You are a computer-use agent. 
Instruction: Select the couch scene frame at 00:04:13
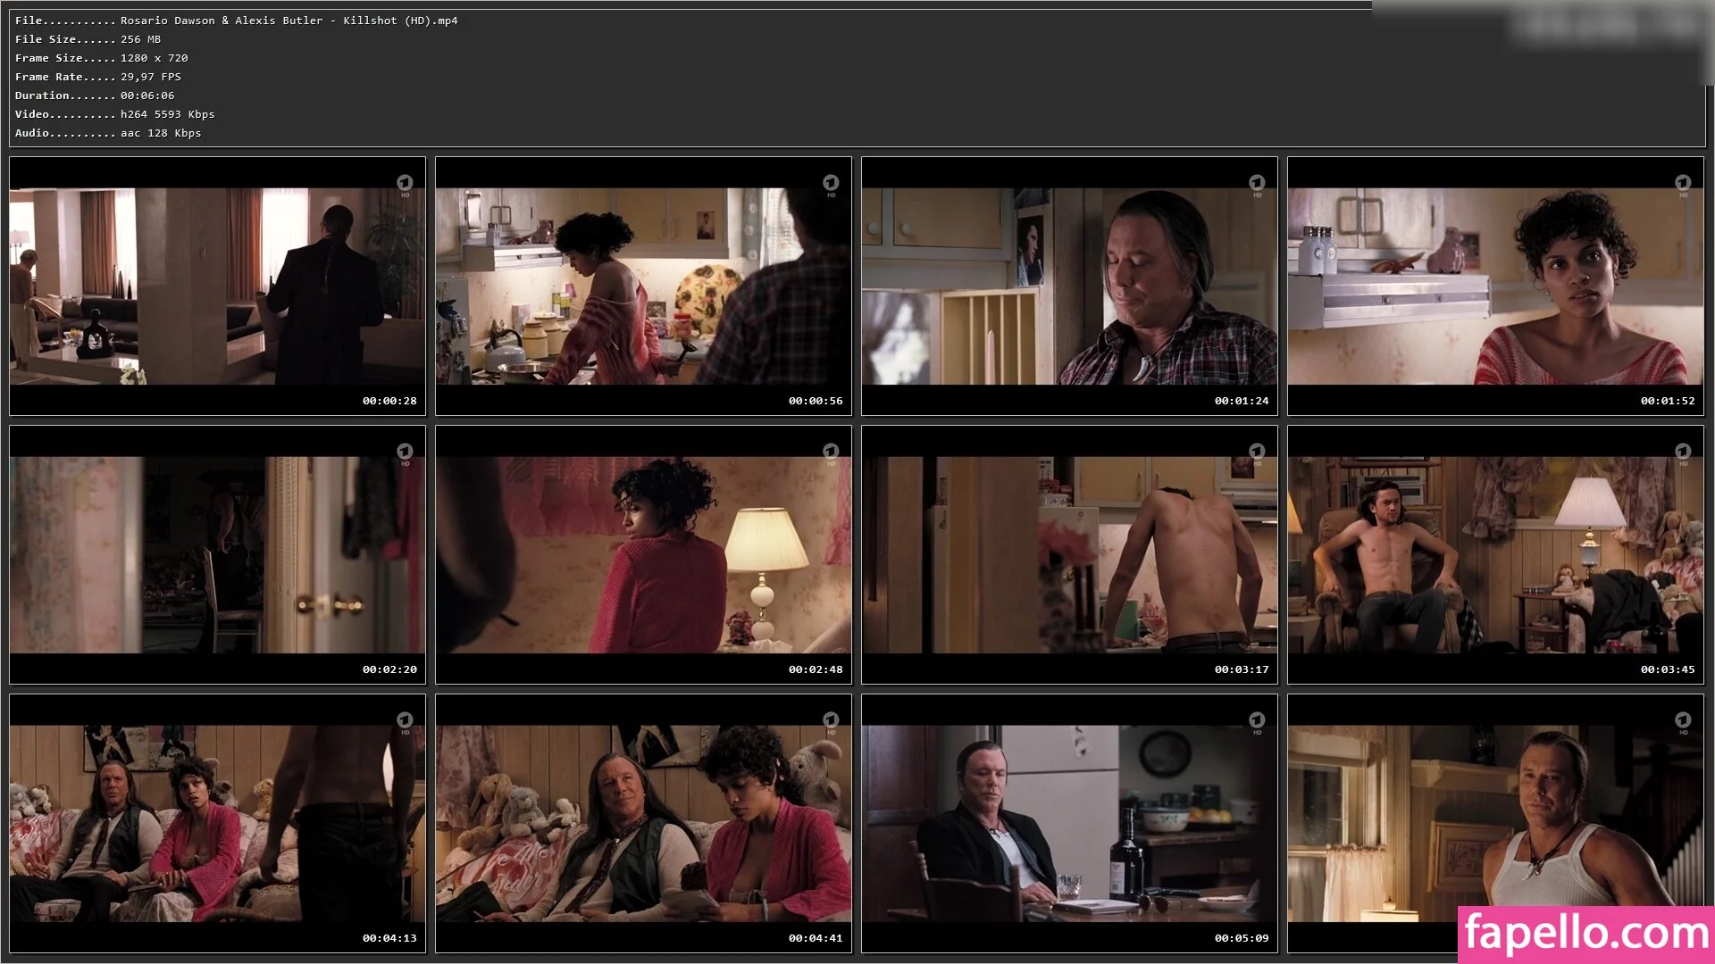pos(217,823)
